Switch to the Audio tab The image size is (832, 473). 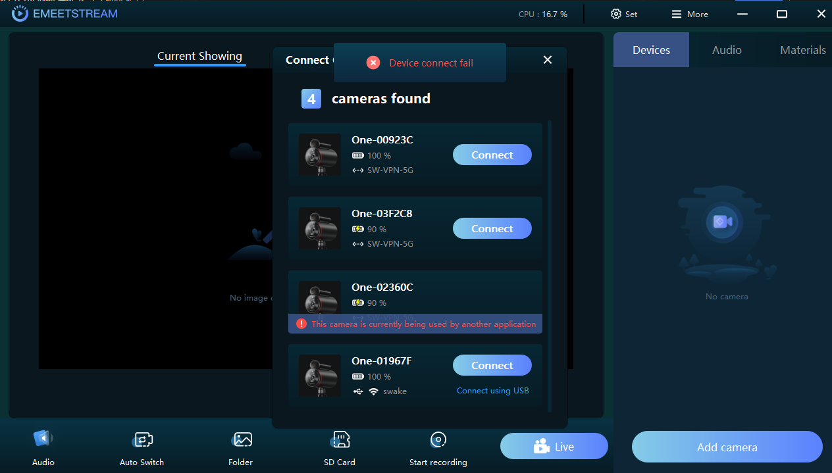[x=727, y=50]
